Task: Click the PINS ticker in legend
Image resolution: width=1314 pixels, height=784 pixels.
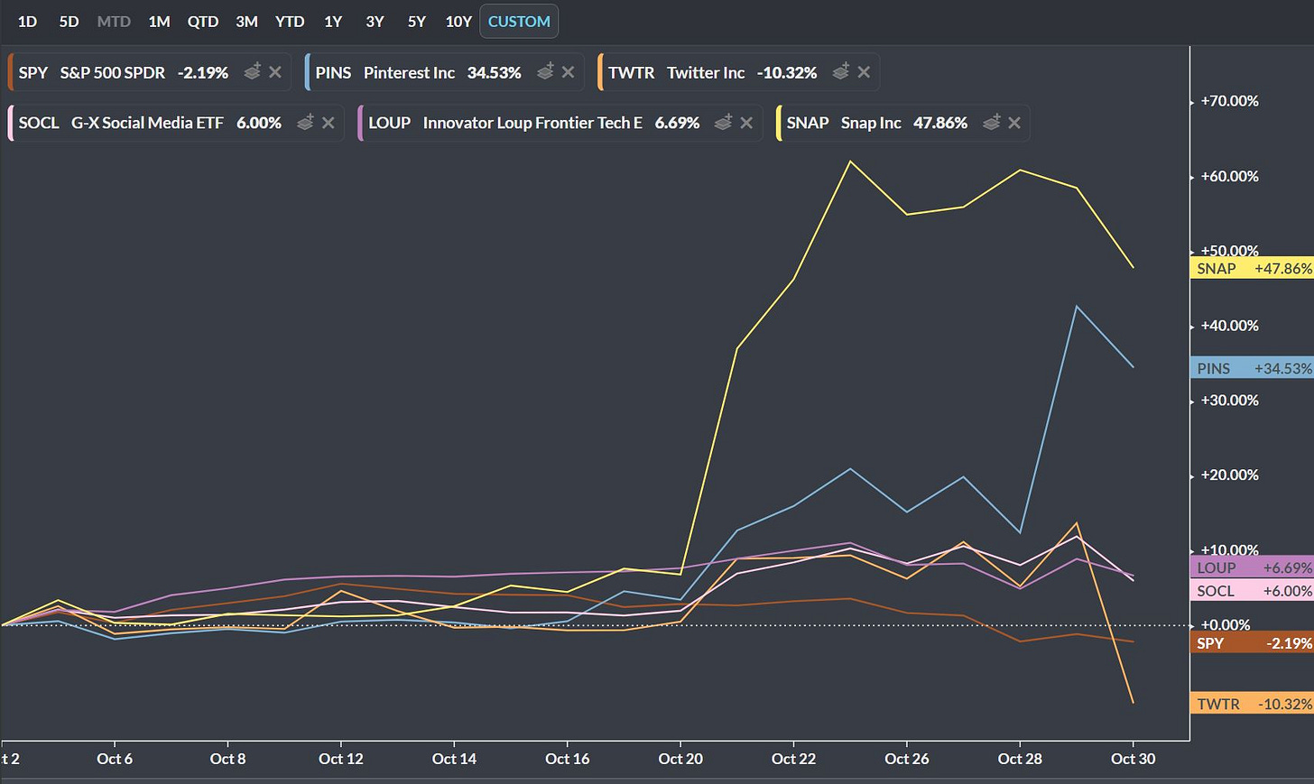Action: pyautogui.click(x=333, y=72)
